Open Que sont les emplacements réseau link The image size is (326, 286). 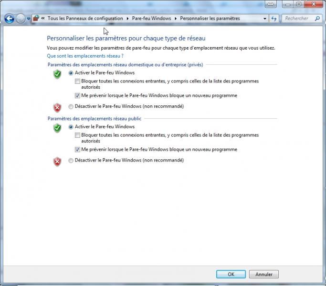tap(85, 56)
